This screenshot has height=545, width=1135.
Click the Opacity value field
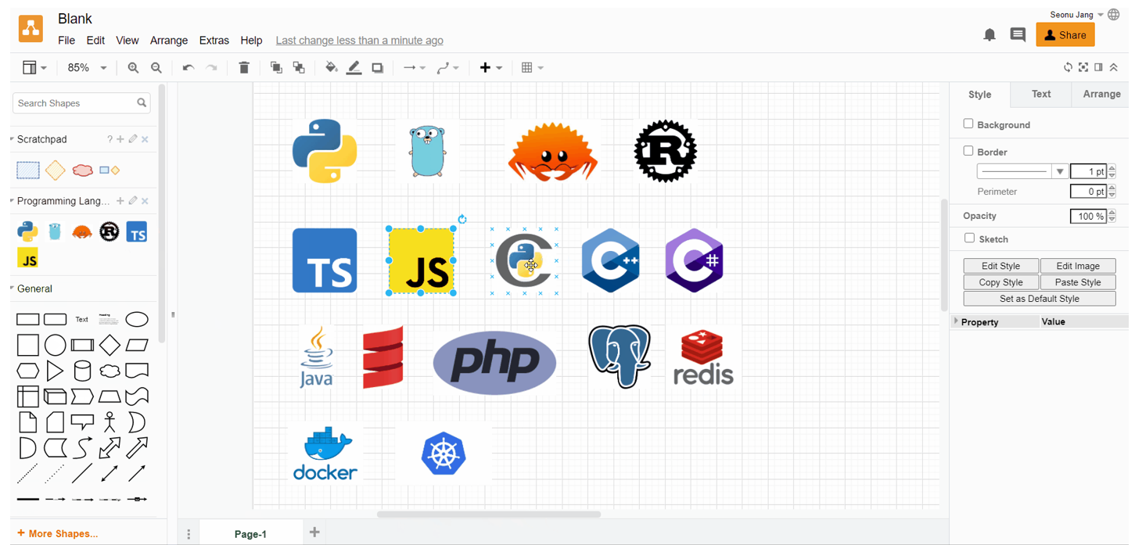[1088, 217]
